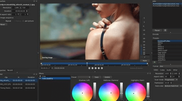This screenshot has width=182, height=101.
Task: Uncheck the Crop filter checkbox
Action: tap(40, 76)
